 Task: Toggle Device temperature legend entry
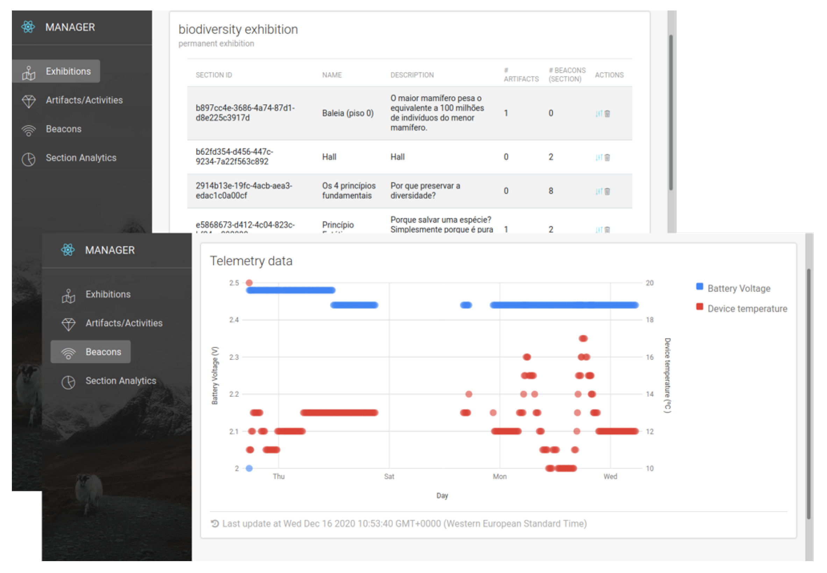[x=747, y=309]
